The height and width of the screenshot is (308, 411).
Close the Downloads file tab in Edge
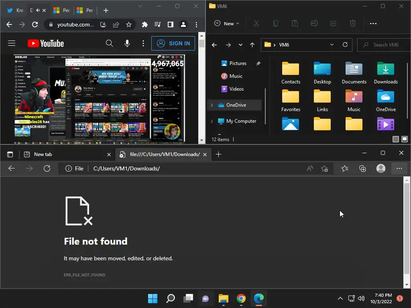[205, 154]
